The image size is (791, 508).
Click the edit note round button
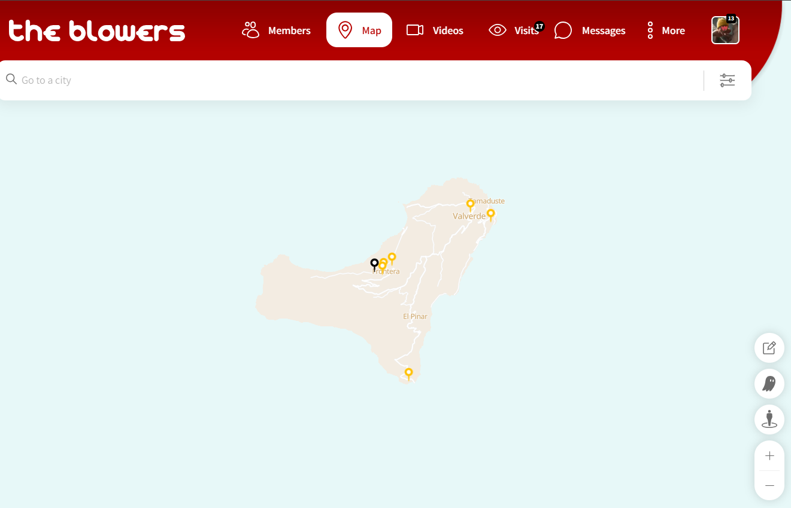coord(769,348)
